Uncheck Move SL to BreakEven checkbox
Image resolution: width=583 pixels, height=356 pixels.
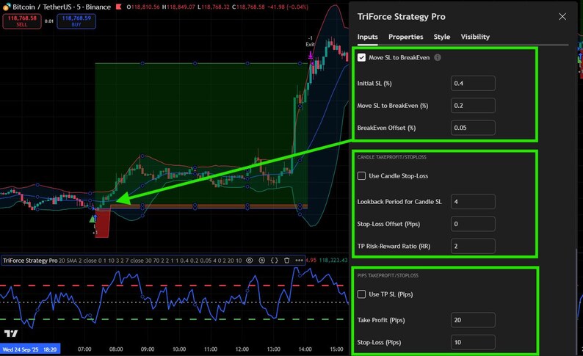point(361,57)
